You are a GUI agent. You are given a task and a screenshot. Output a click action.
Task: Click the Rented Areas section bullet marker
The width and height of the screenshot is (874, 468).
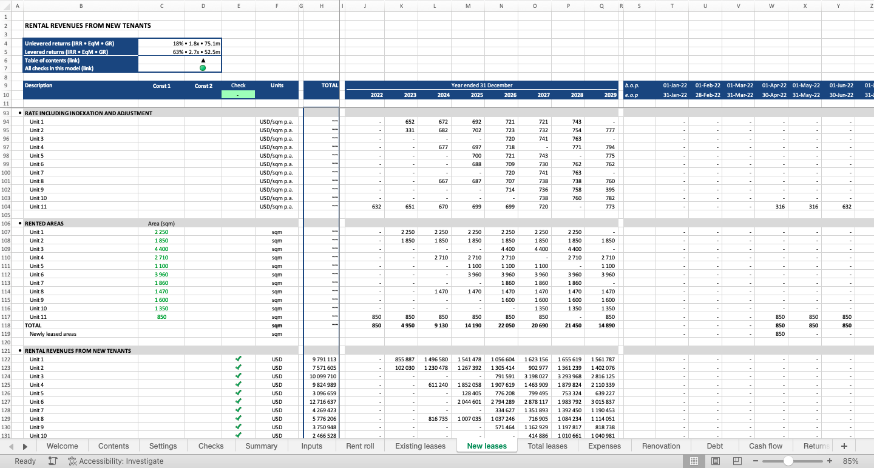[x=20, y=224]
